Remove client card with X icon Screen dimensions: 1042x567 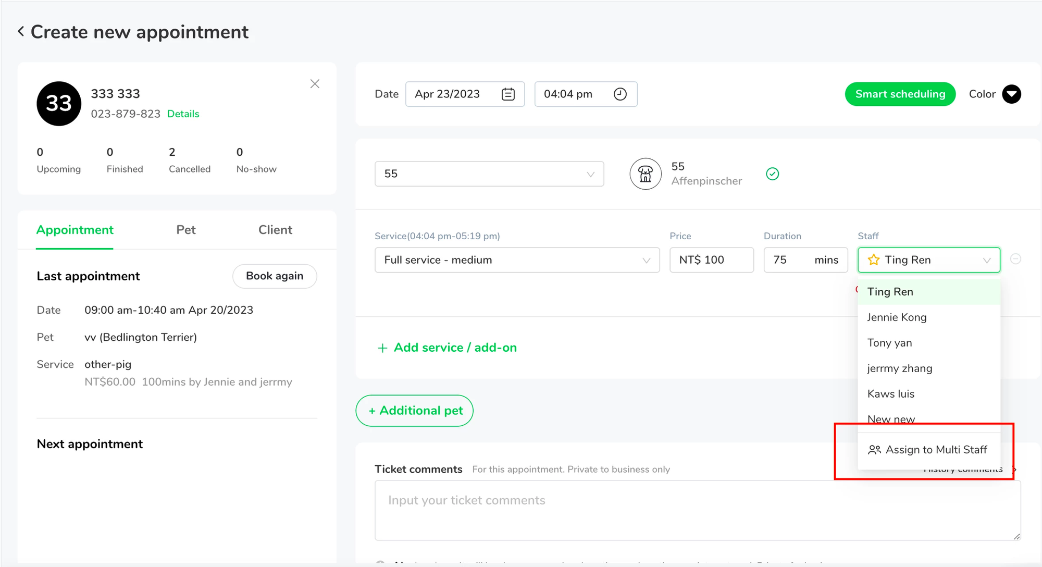(x=315, y=84)
